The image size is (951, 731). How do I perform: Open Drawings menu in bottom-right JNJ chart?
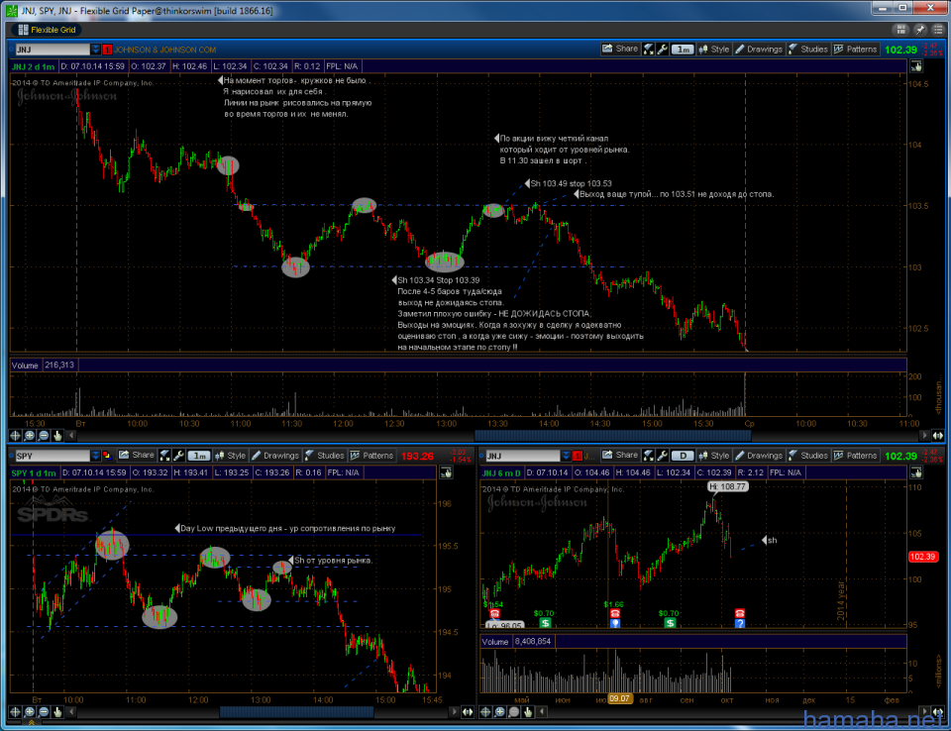759,456
